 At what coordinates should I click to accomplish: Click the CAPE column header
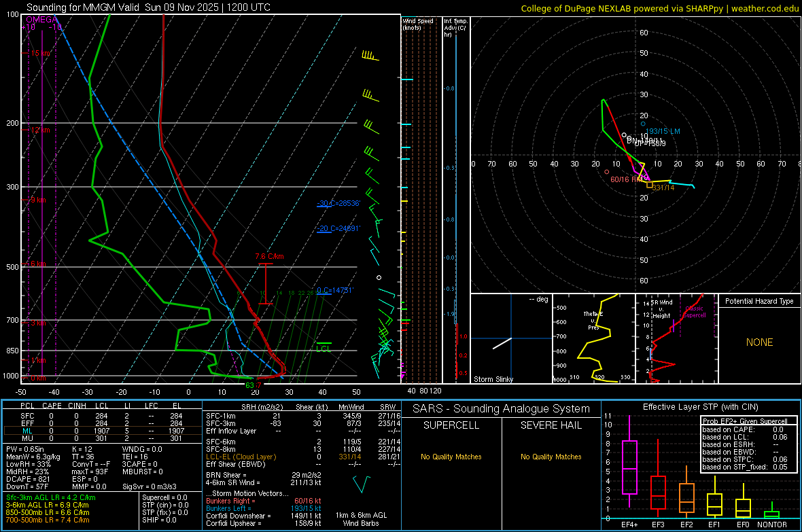point(52,406)
